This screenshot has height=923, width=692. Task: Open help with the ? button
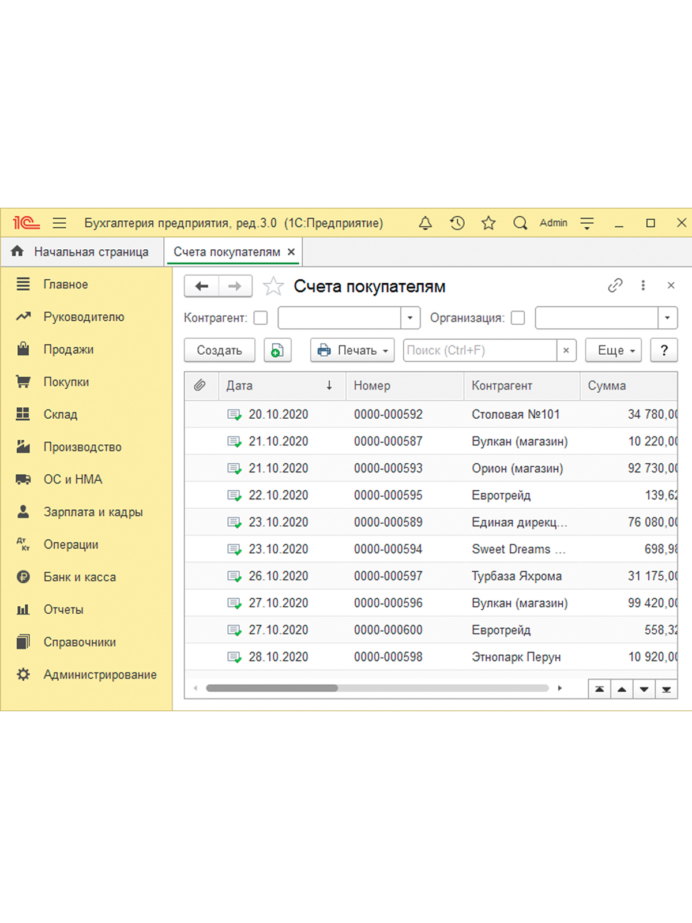click(x=664, y=350)
